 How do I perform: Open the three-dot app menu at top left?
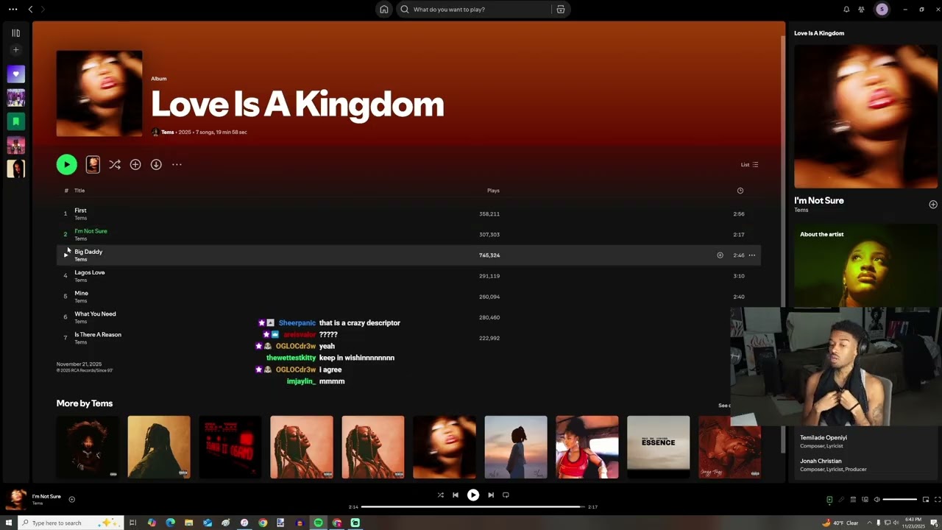click(x=13, y=10)
